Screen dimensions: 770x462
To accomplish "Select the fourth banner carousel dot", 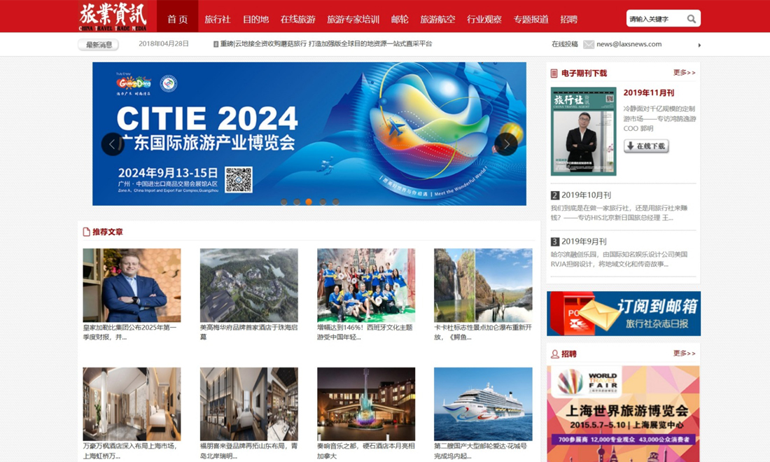I will 323,202.
